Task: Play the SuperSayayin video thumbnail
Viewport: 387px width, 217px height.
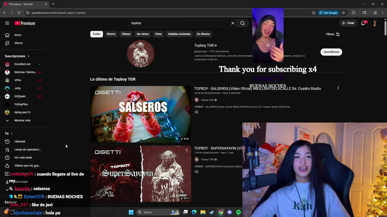Action: click(141, 174)
